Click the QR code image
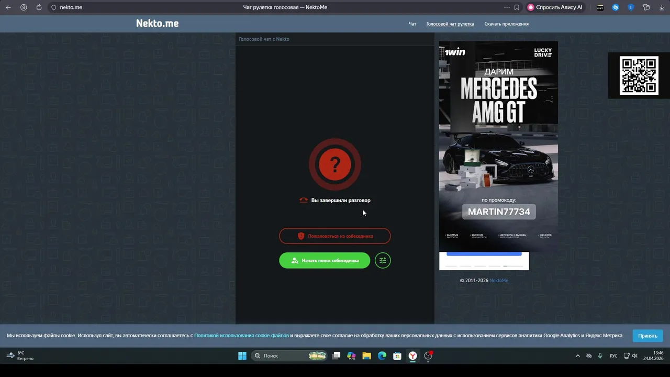 coord(639,76)
